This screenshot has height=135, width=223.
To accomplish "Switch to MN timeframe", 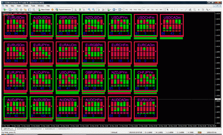I will [161, 10].
